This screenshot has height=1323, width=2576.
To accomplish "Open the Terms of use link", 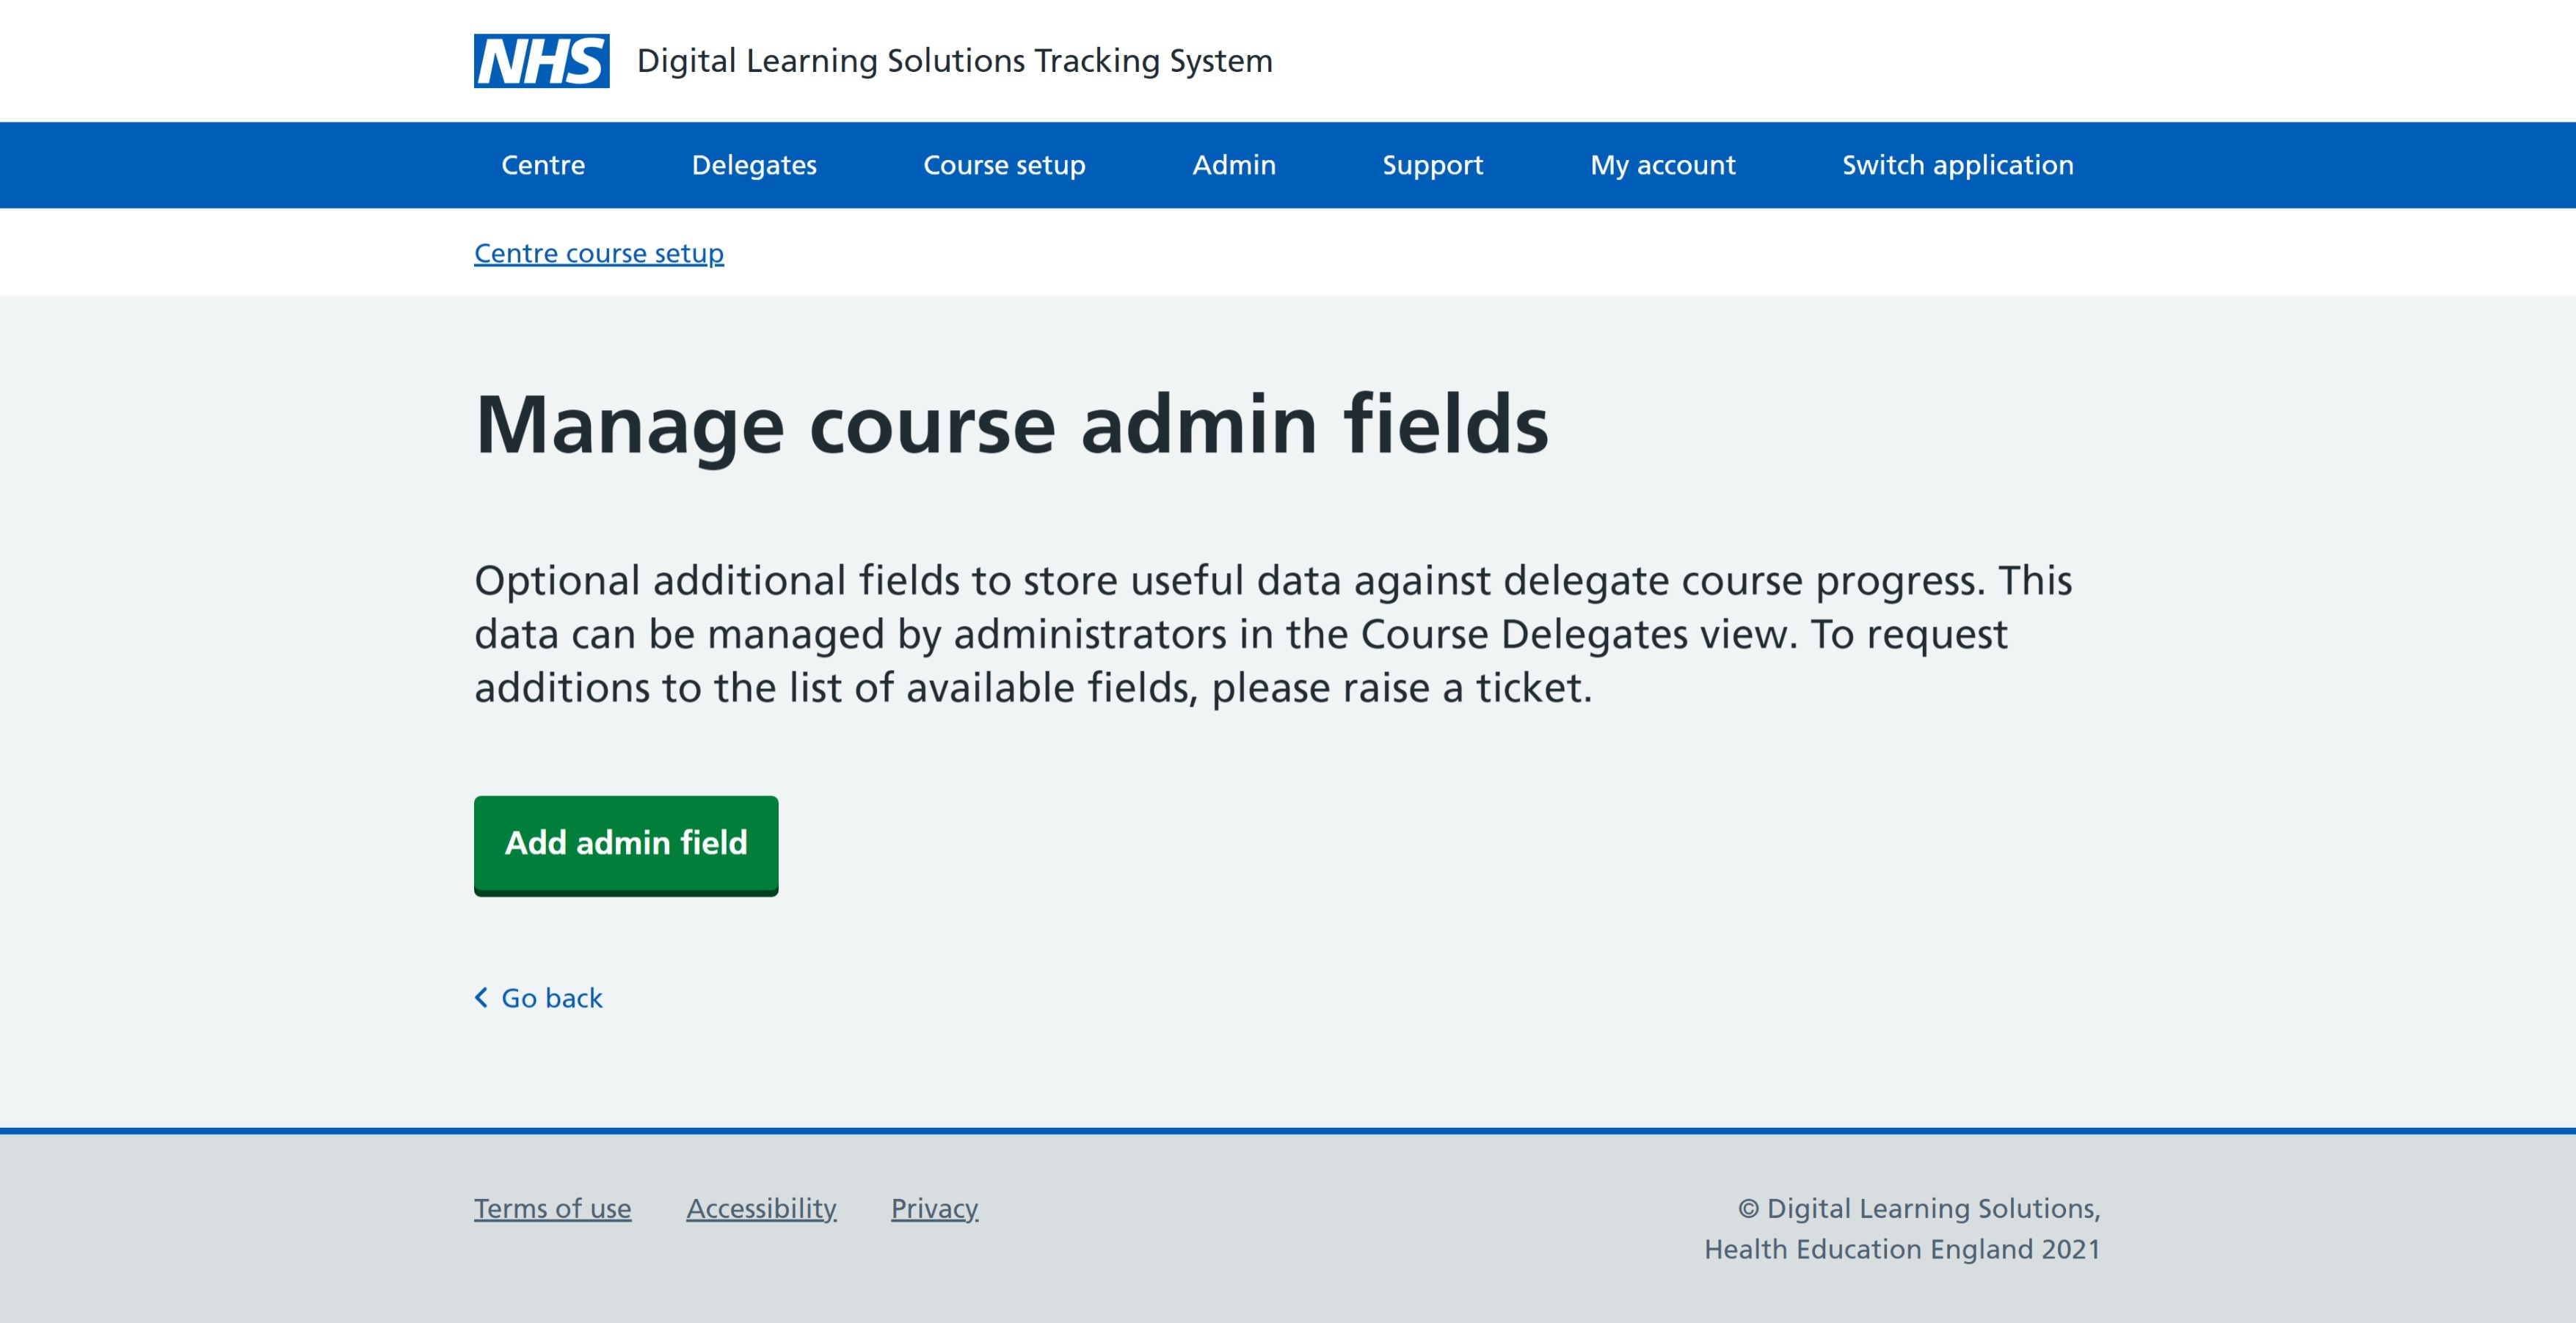I will click(552, 1208).
